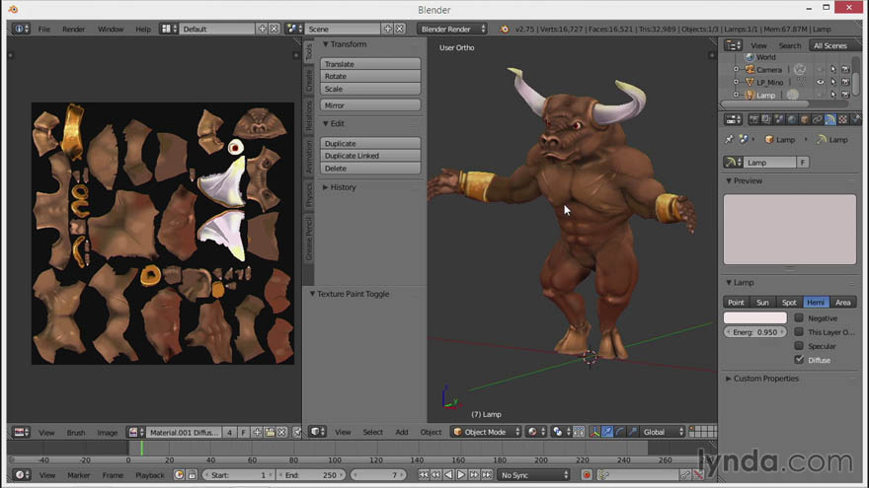
Task: Click the Delete button in Edit panel
Action: point(369,169)
